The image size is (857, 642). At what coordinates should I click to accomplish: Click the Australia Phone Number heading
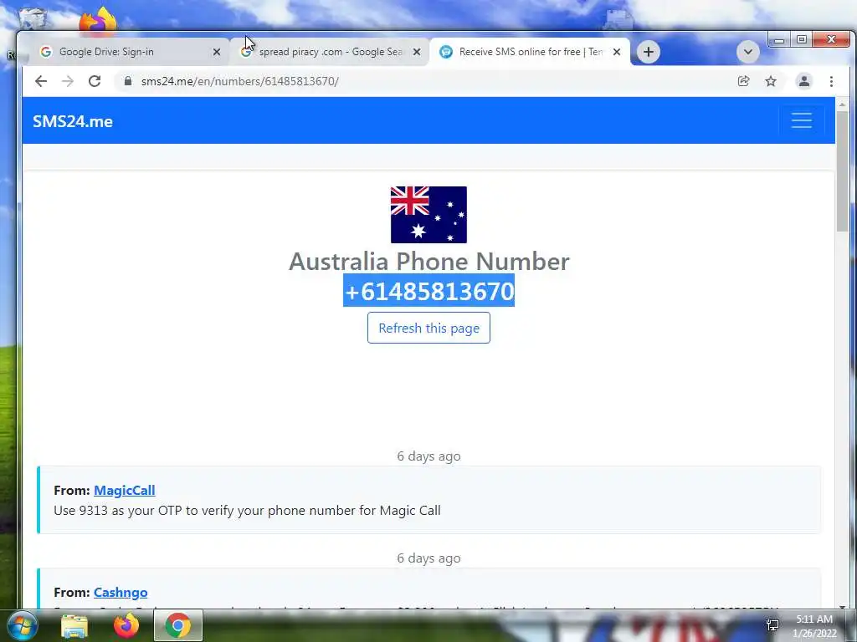[x=428, y=261]
